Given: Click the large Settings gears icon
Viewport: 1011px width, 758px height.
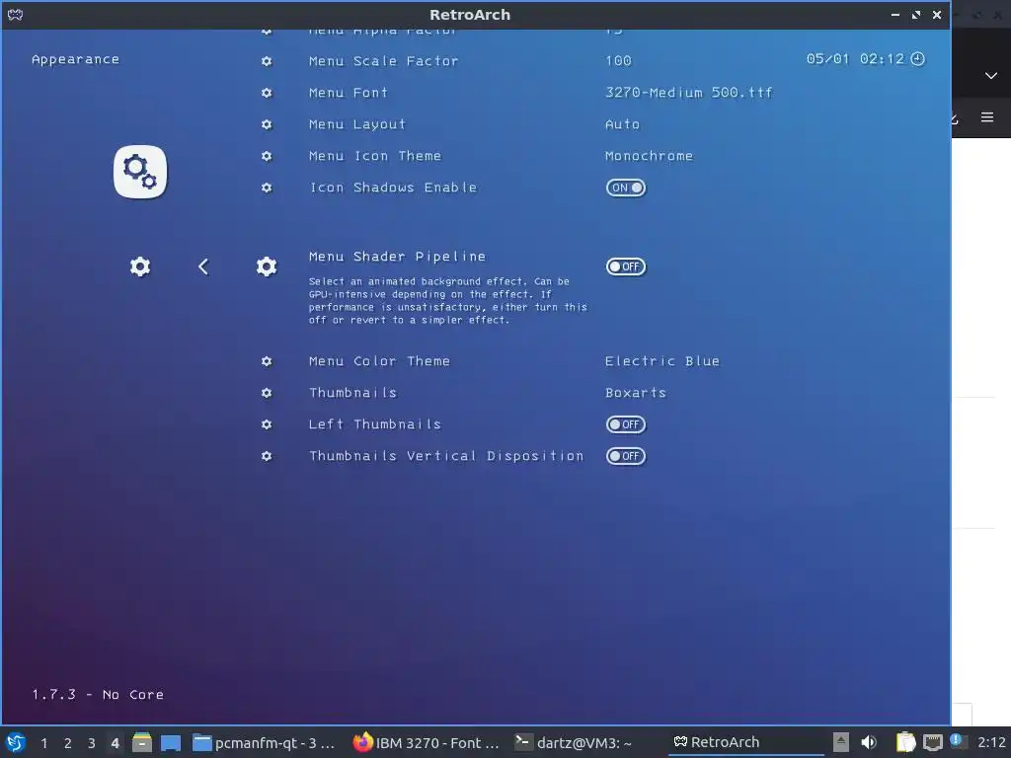Looking at the screenshot, I should tap(140, 172).
